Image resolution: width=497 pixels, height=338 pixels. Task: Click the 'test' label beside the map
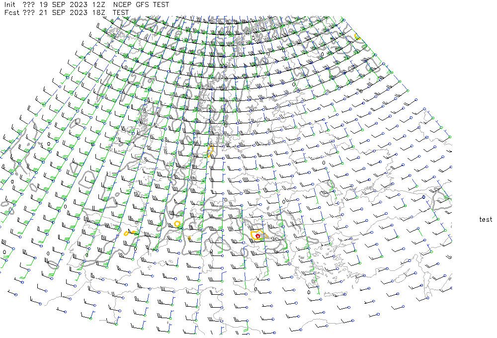pyautogui.click(x=486, y=219)
